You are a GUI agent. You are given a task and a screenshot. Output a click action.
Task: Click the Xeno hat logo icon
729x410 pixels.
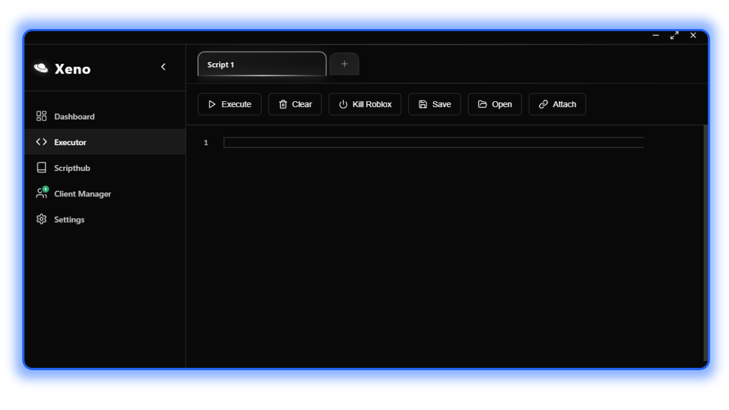click(x=41, y=68)
